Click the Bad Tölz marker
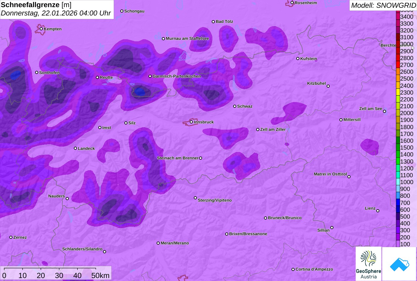 coord(213,22)
